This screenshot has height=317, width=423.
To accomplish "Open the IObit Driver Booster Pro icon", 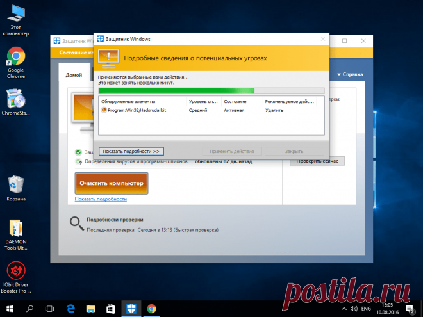I will pyautogui.click(x=16, y=277).
